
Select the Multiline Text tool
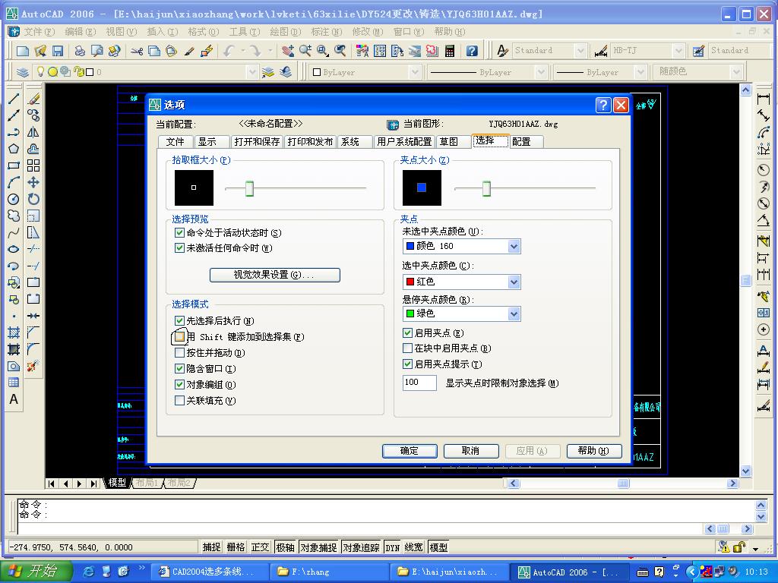click(14, 399)
